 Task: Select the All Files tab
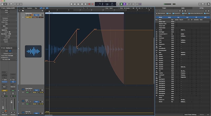click(x=201, y=8)
